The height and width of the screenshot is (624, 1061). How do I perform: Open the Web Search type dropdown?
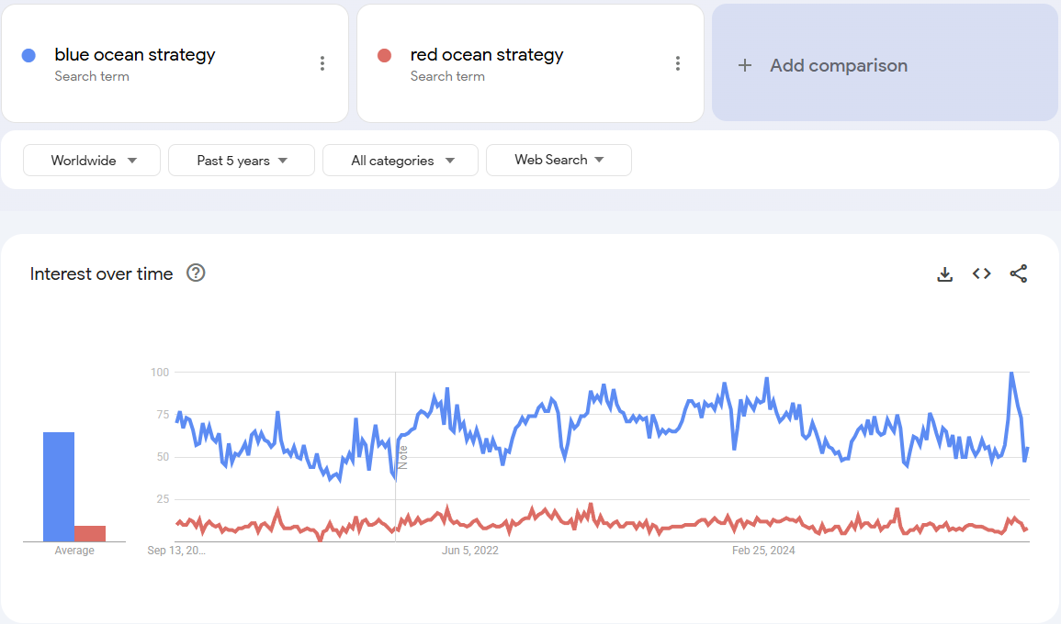coord(559,160)
